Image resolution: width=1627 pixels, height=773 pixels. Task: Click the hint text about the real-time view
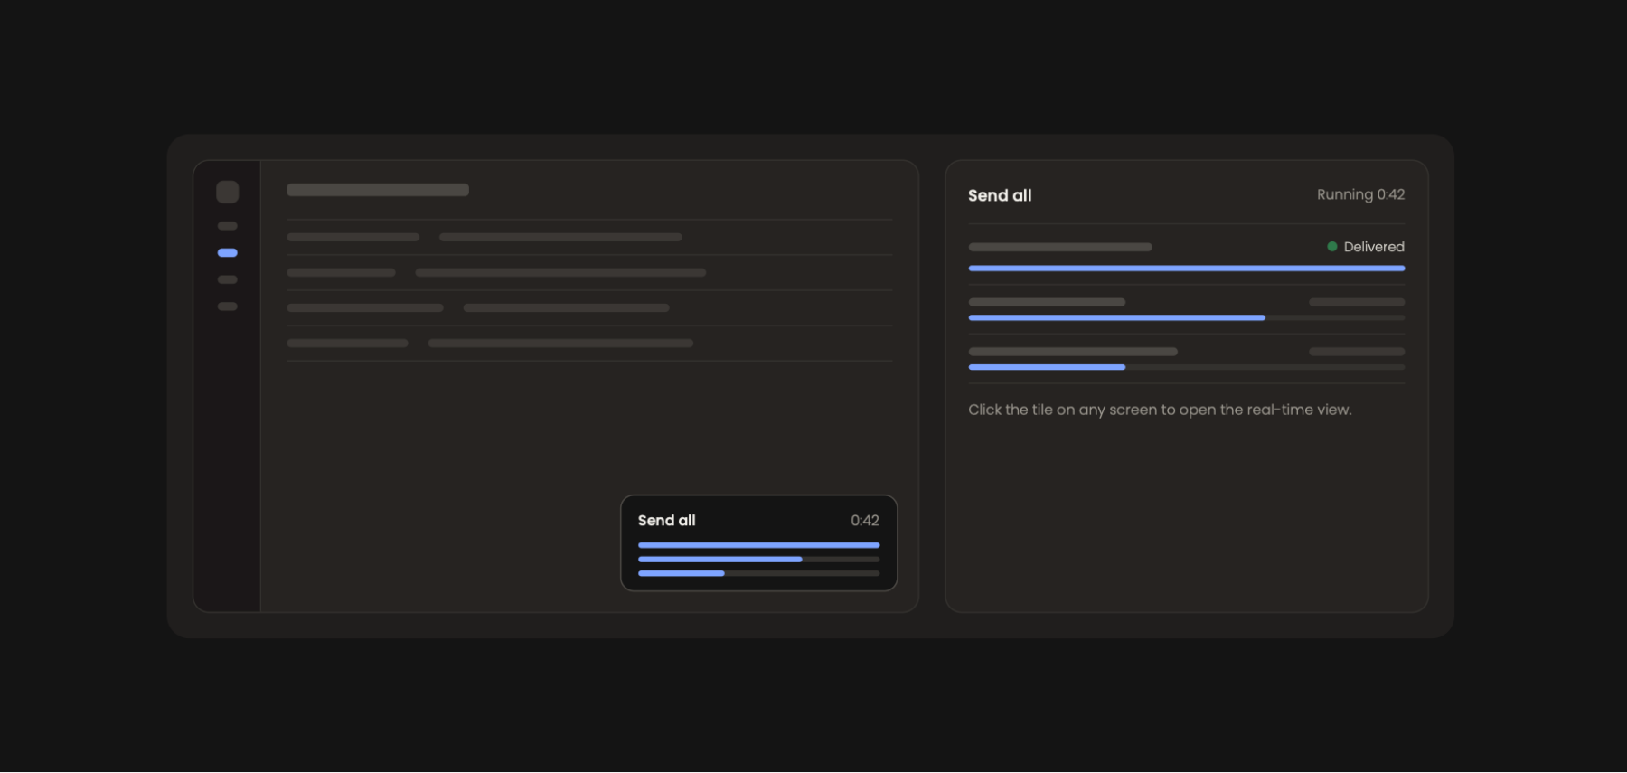(x=1160, y=410)
